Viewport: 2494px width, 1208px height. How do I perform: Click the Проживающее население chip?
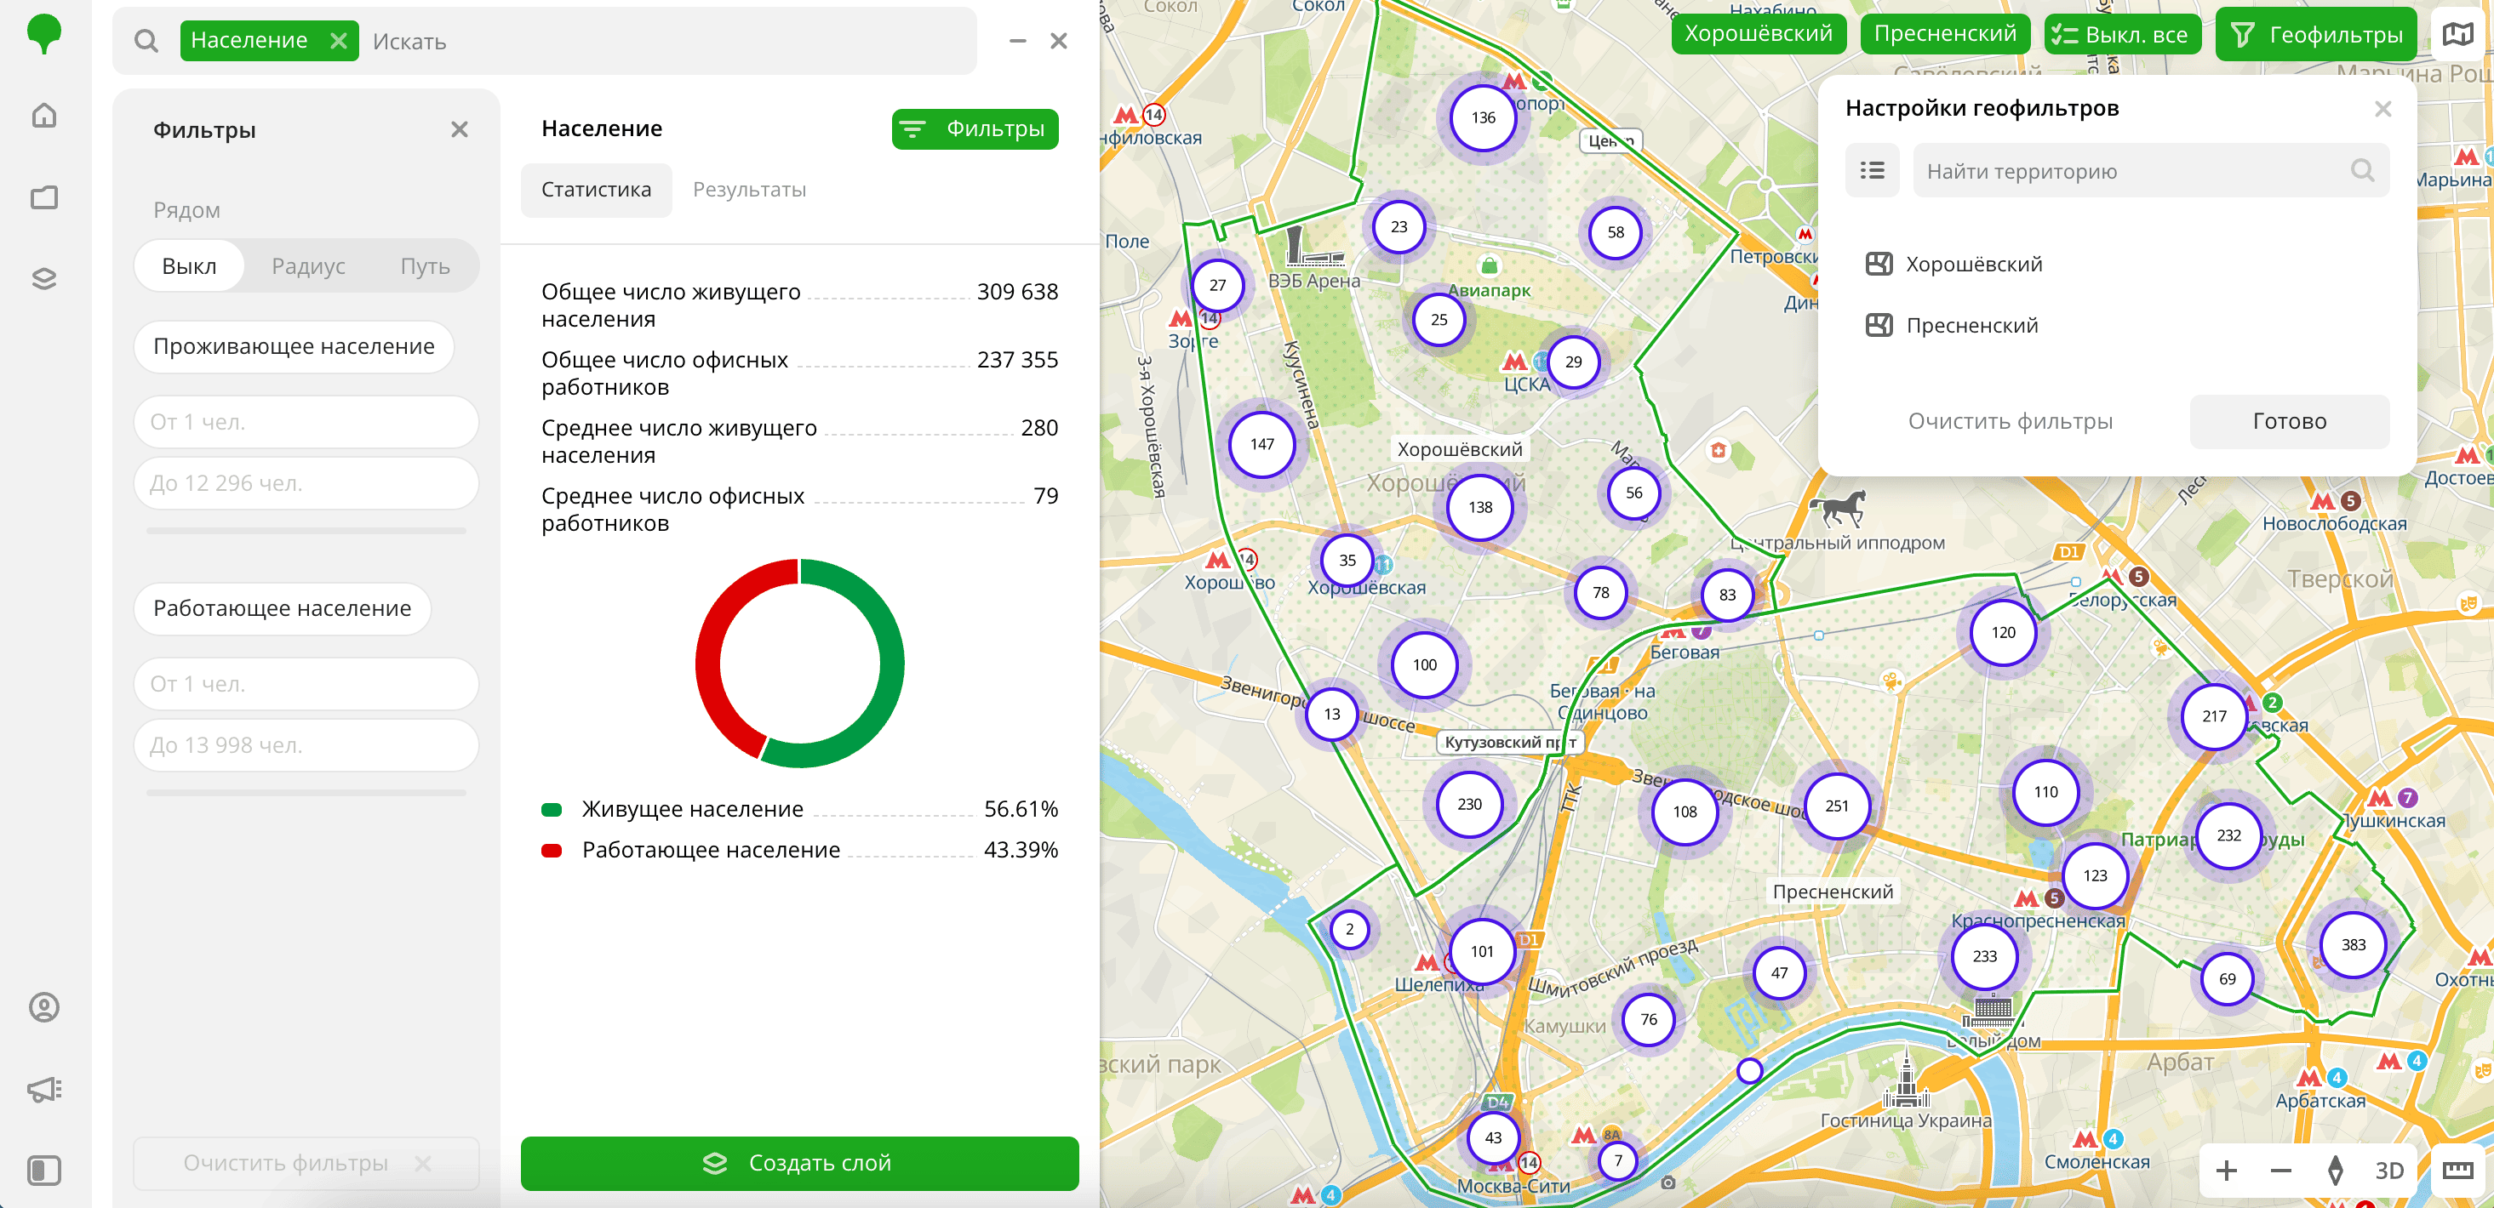point(294,346)
